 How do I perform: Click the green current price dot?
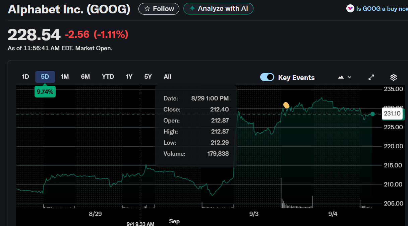point(372,114)
